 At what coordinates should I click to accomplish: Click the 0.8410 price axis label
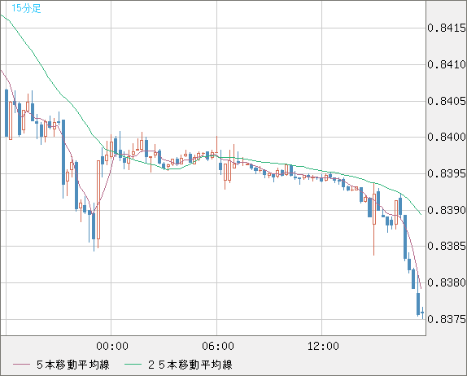(x=447, y=64)
